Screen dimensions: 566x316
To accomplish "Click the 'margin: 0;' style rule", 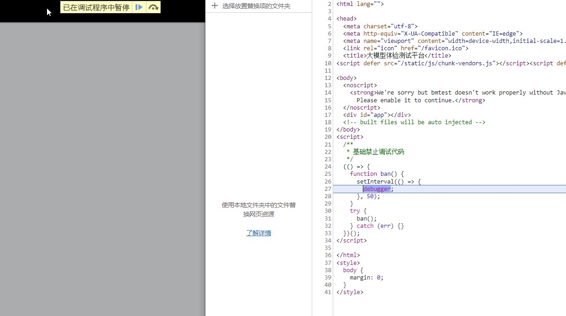I will (367, 277).
